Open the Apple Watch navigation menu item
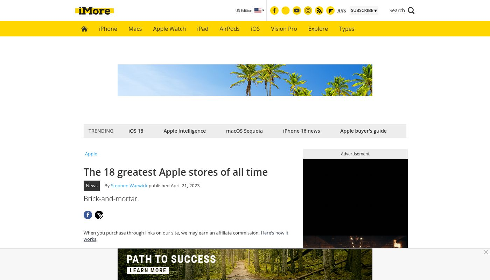The height and width of the screenshot is (280, 490). 169,29
